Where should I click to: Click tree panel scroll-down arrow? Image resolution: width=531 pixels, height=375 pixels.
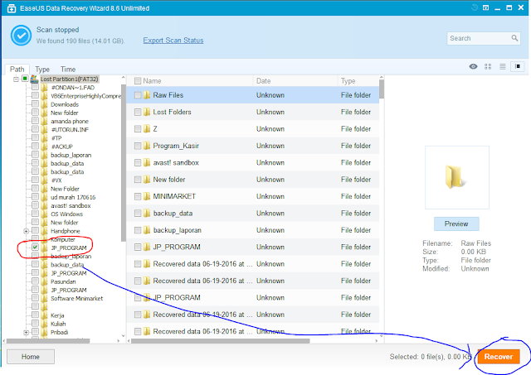coord(124,335)
